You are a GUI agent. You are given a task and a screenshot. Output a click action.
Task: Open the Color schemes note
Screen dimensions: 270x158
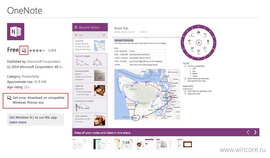90,120
